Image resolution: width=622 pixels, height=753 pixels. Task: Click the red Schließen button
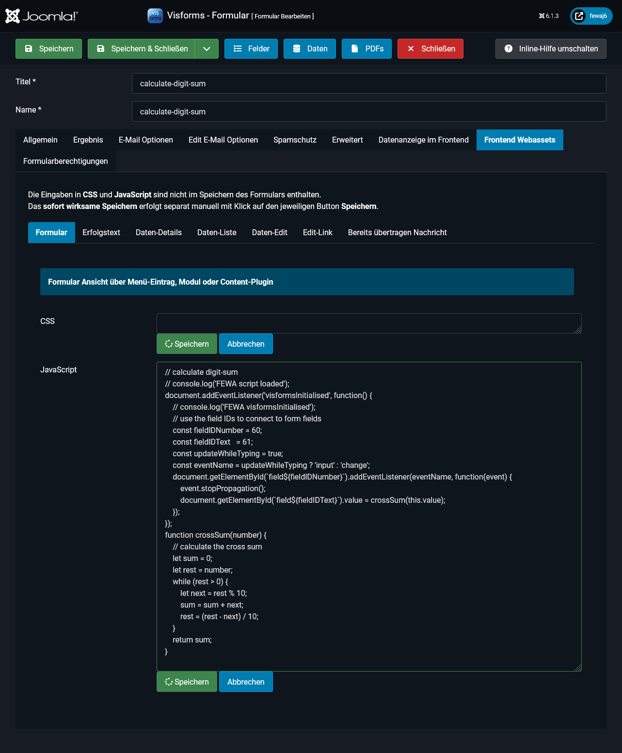click(431, 48)
